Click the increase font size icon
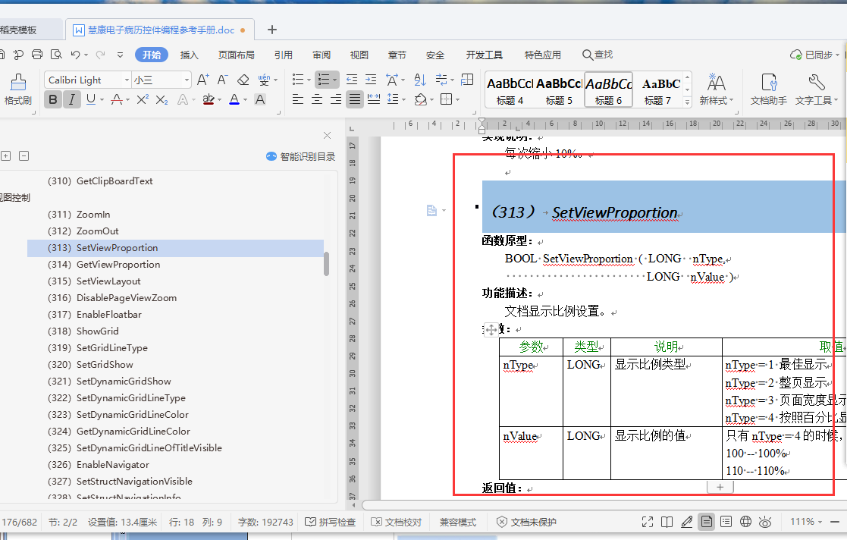The width and height of the screenshot is (847, 540). pyautogui.click(x=202, y=80)
